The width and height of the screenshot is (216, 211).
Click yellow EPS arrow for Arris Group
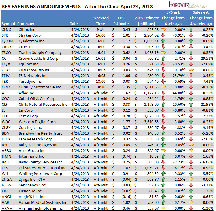[x=164, y=150]
